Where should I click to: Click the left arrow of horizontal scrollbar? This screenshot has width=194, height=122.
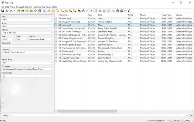(x=56, y=111)
